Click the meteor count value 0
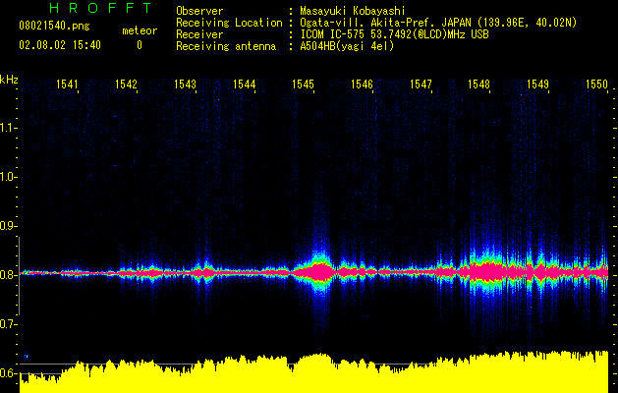Viewport: 618px width, 393px height. [140, 45]
